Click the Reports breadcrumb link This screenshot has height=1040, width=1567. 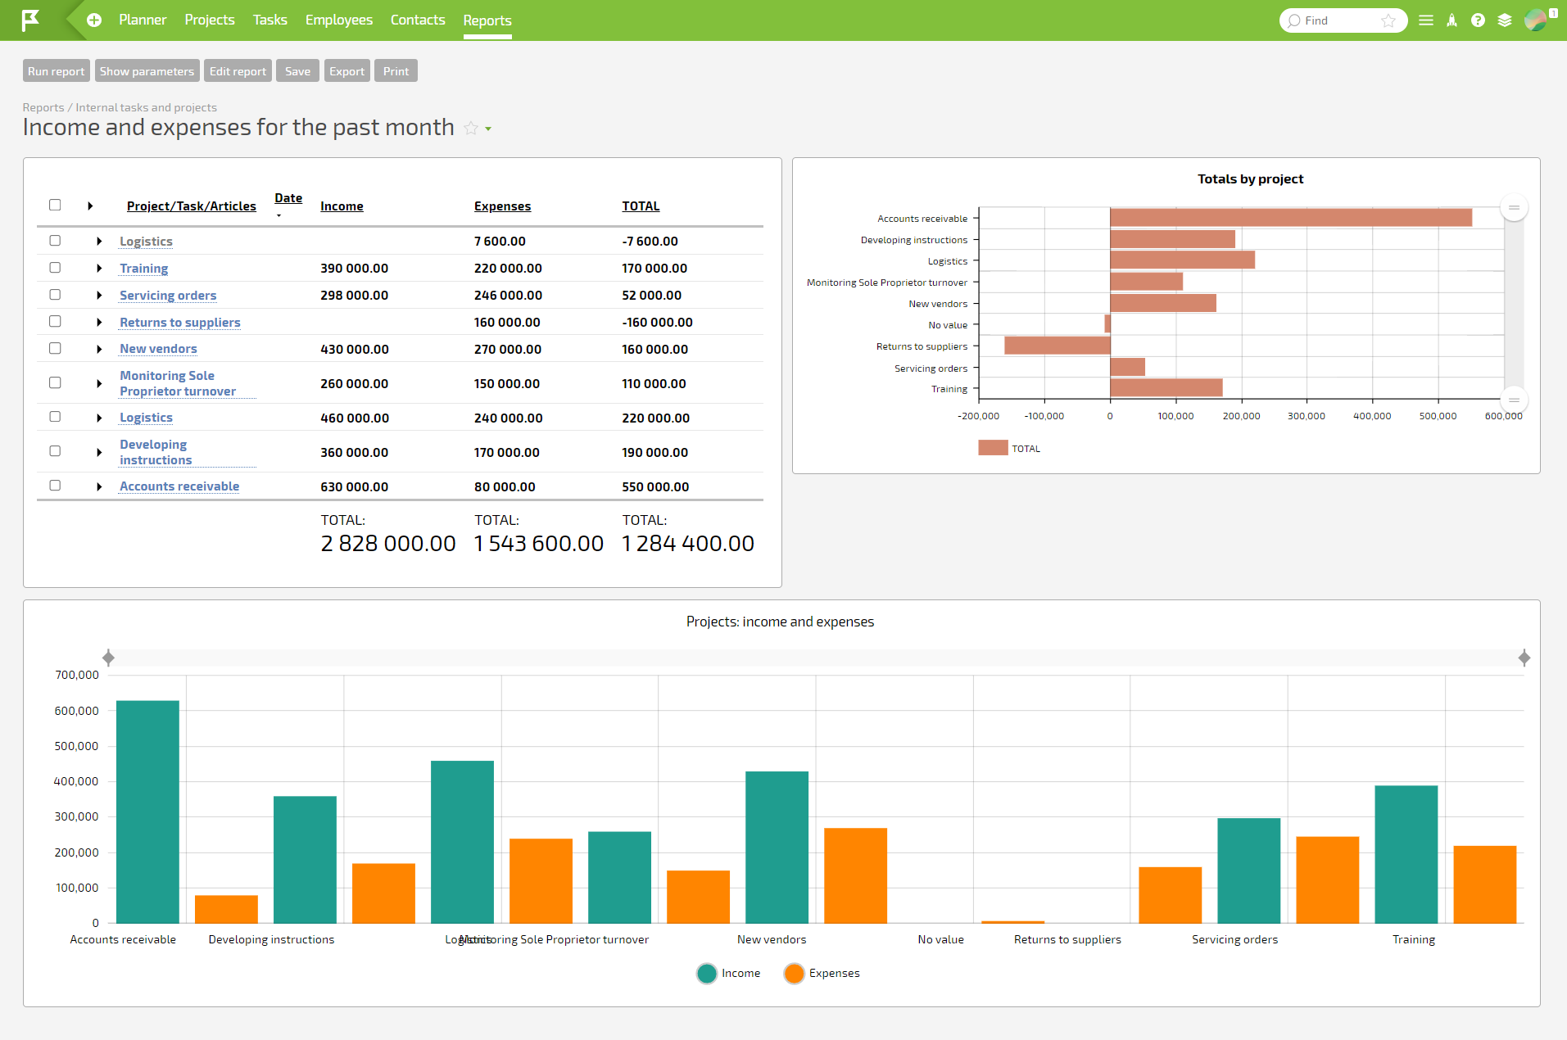click(x=43, y=107)
